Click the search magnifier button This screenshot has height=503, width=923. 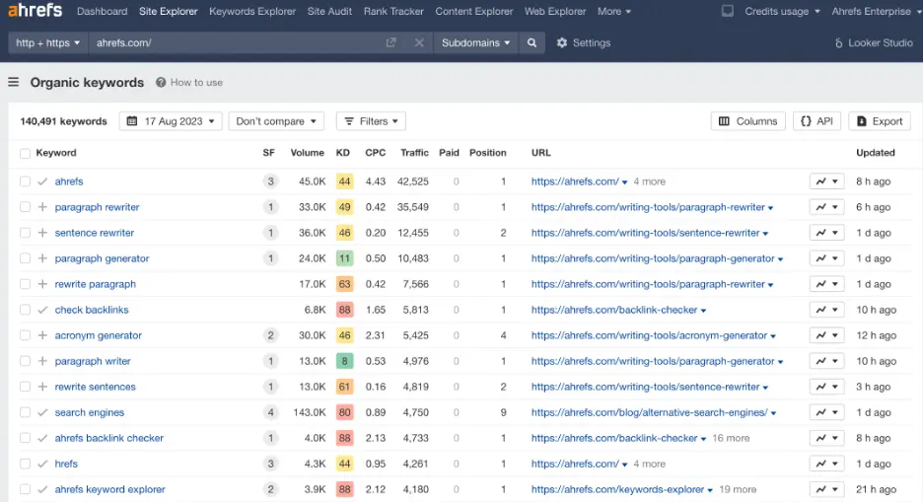point(532,43)
